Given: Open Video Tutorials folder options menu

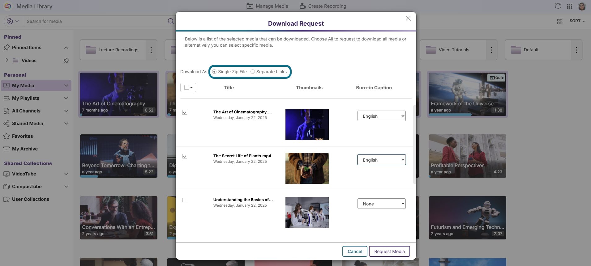Looking at the screenshot, I should pos(491,50).
